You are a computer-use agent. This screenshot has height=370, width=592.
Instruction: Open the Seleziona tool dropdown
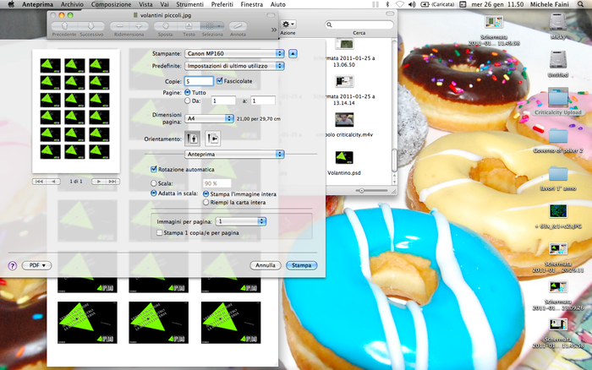[x=212, y=26]
